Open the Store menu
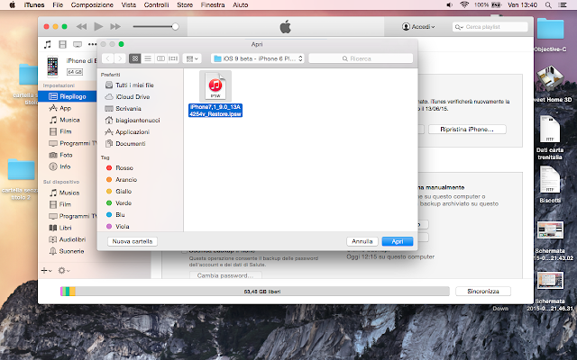This screenshot has height=360, width=577. click(x=185, y=4)
